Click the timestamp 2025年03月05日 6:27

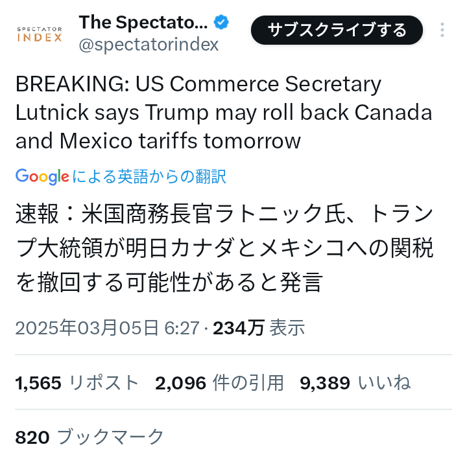click(x=107, y=328)
